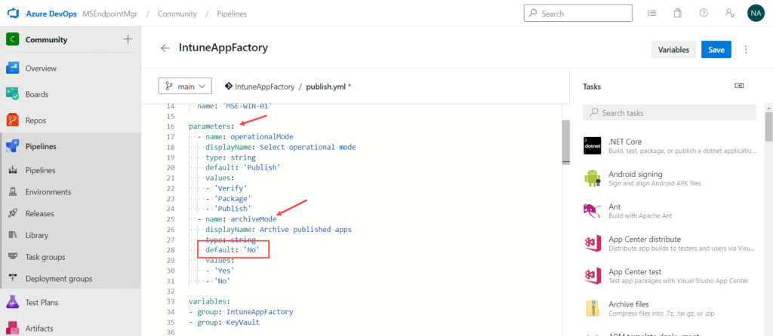Click the plus icon next to Community
The height and width of the screenshot is (336, 773).
(x=128, y=39)
